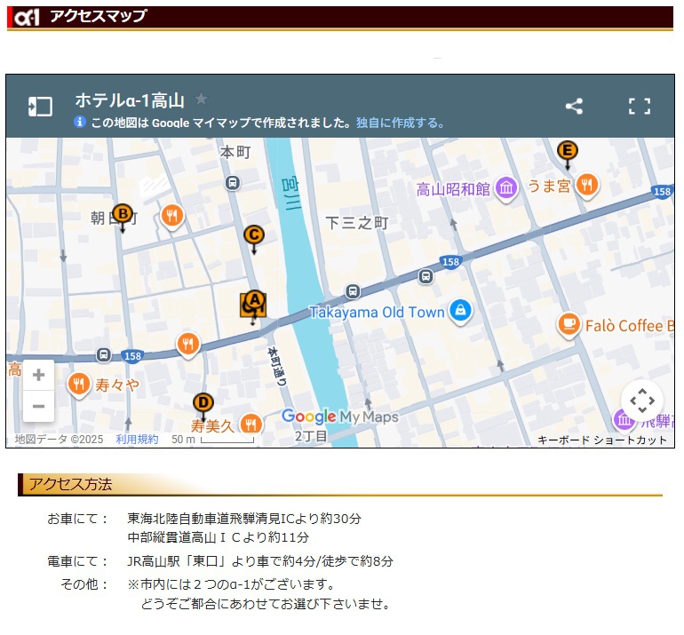Select map marker A
The width and height of the screenshot is (684, 635).
click(254, 303)
